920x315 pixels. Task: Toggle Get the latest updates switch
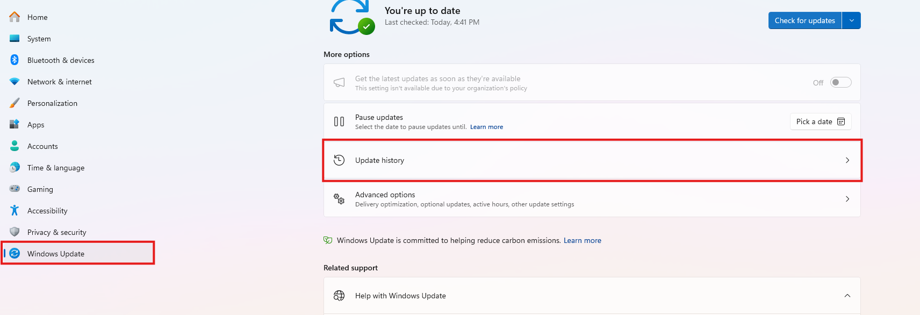[840, 82]
